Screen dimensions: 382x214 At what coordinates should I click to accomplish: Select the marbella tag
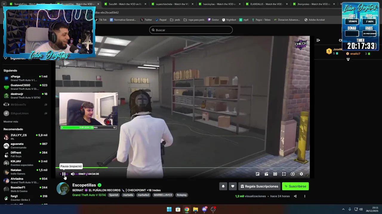click(128, 195)
